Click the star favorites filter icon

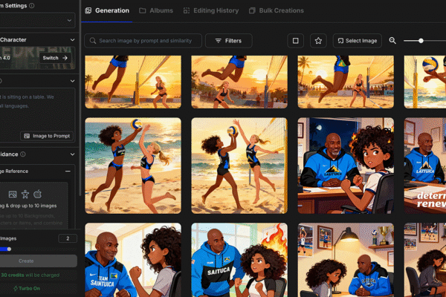(318, 41)
